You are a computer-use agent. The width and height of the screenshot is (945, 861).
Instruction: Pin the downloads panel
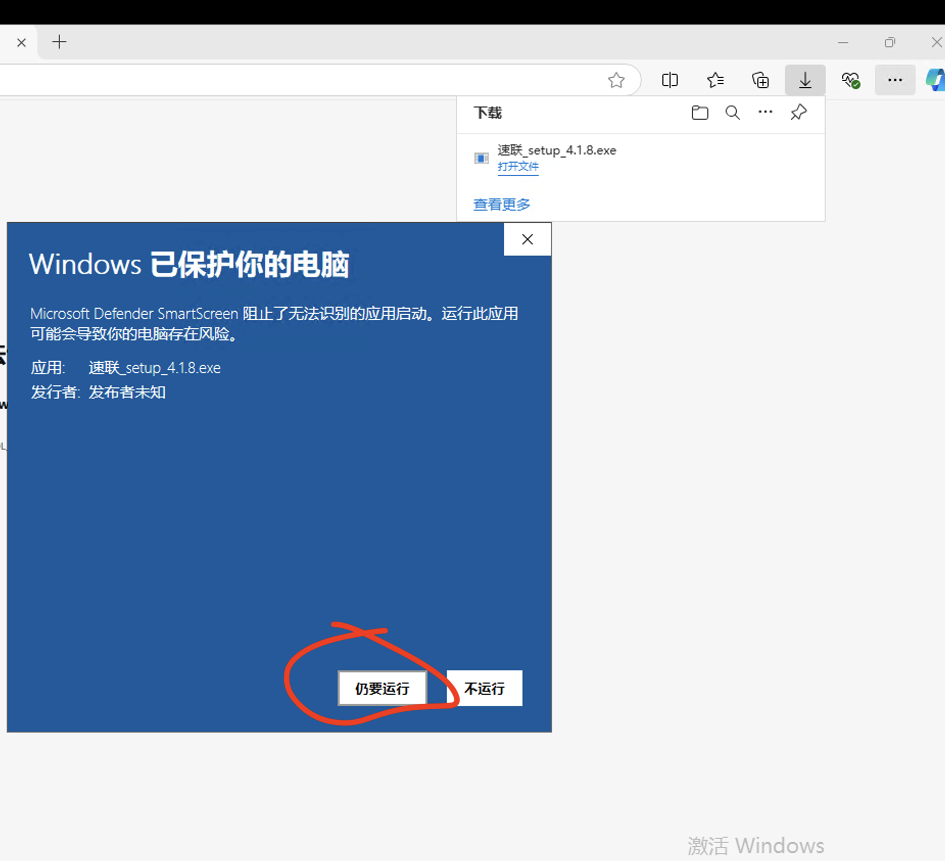click(798, 112)
